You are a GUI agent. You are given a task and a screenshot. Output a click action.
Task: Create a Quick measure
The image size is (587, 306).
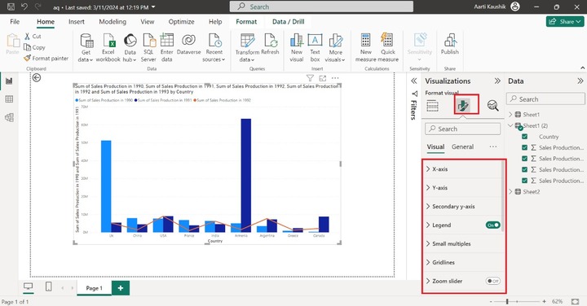pos(388,47)
